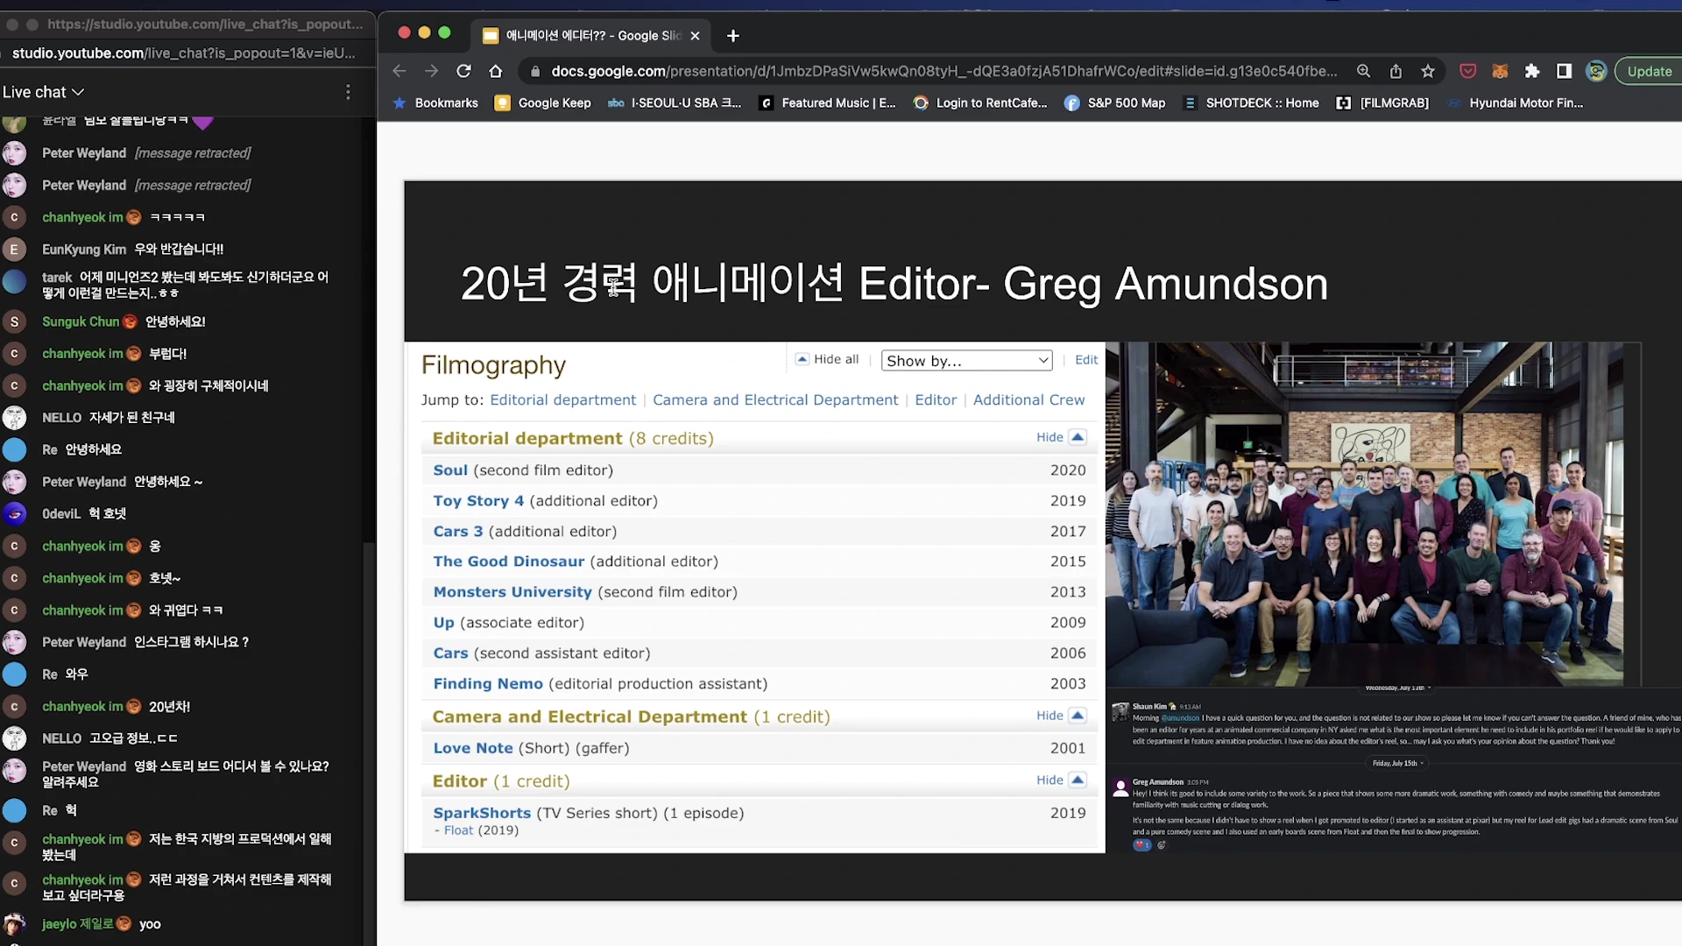The image size is (1682, 946).
Task: Open the Love Note short link
Action: click(x=473, y=748)
